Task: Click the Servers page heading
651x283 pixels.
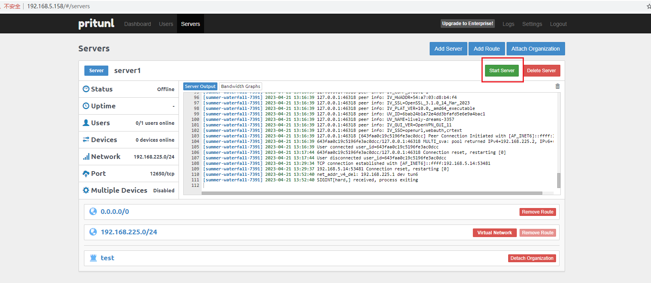Action: pyautogui.click(x=94, y=49)
